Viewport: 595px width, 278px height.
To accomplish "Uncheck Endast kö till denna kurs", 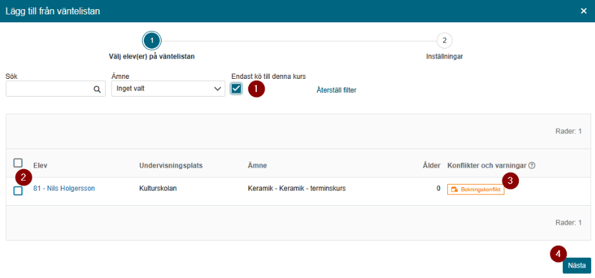I will pos(236,89).
